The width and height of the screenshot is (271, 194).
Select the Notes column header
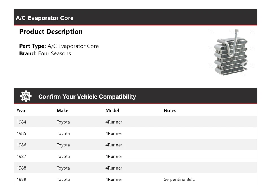[170, 110]
